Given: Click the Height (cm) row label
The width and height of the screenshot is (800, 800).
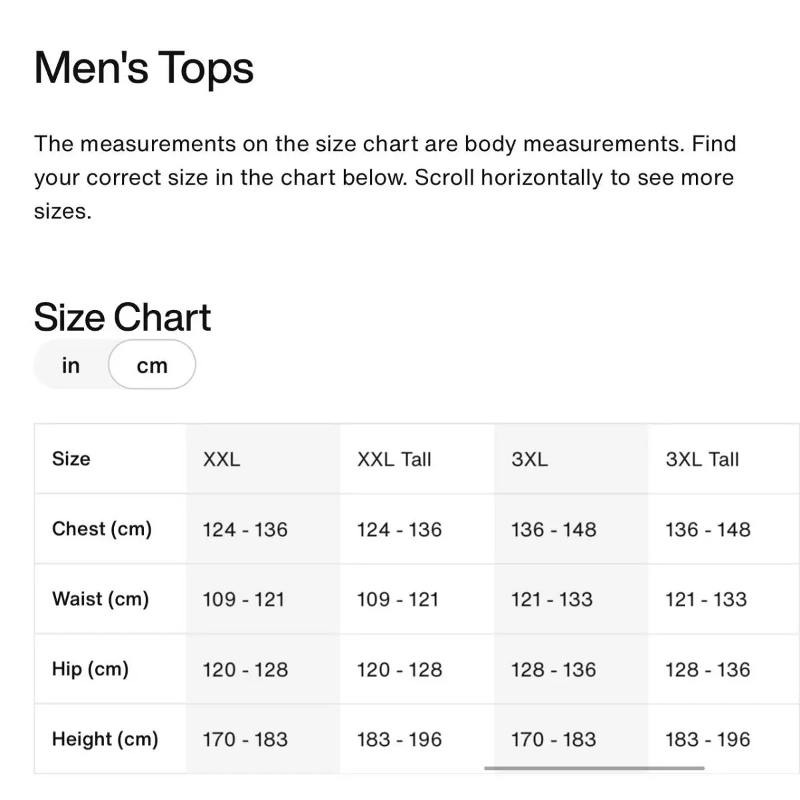Looking at the screenshot, I should click(105, 739).
